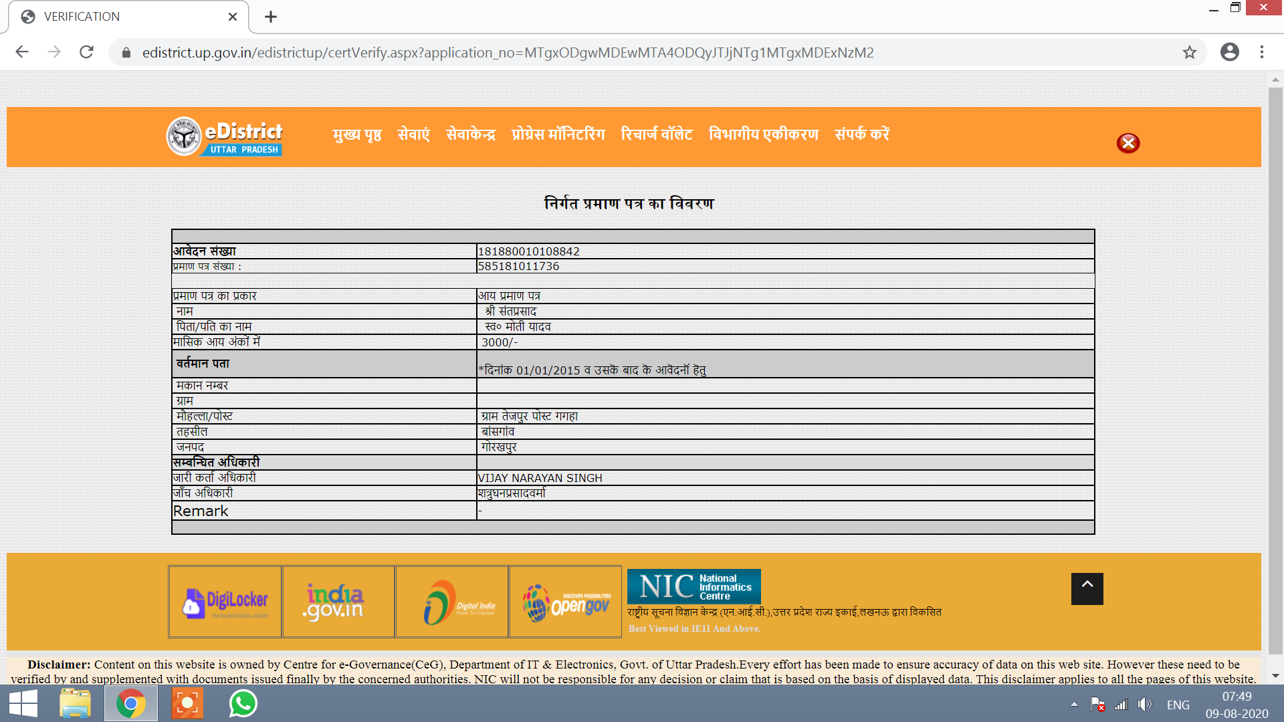This screenshot has width=1284, height=722.
Task: Click the संपर्क करें navigation link
Action: pyautogui.click(x=861, y=134)
